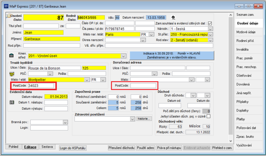This screenshot has height=156, width=266.
Task: Click the historie... button
Action: 144,119
